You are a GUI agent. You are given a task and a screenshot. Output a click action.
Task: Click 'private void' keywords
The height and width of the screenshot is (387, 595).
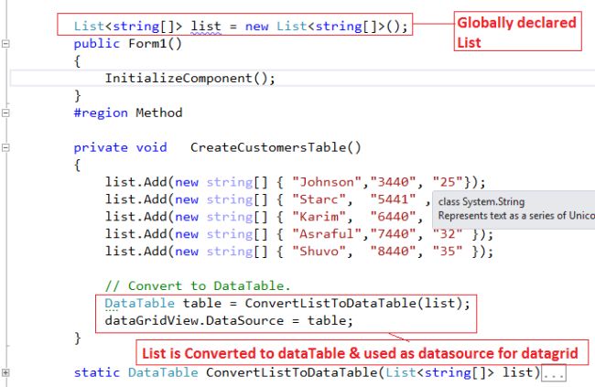(120, 147)
